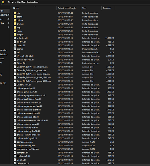Select the file citizen-game-main.dll
This screenshot has height=166, width=150.
(x=27, y=92)
